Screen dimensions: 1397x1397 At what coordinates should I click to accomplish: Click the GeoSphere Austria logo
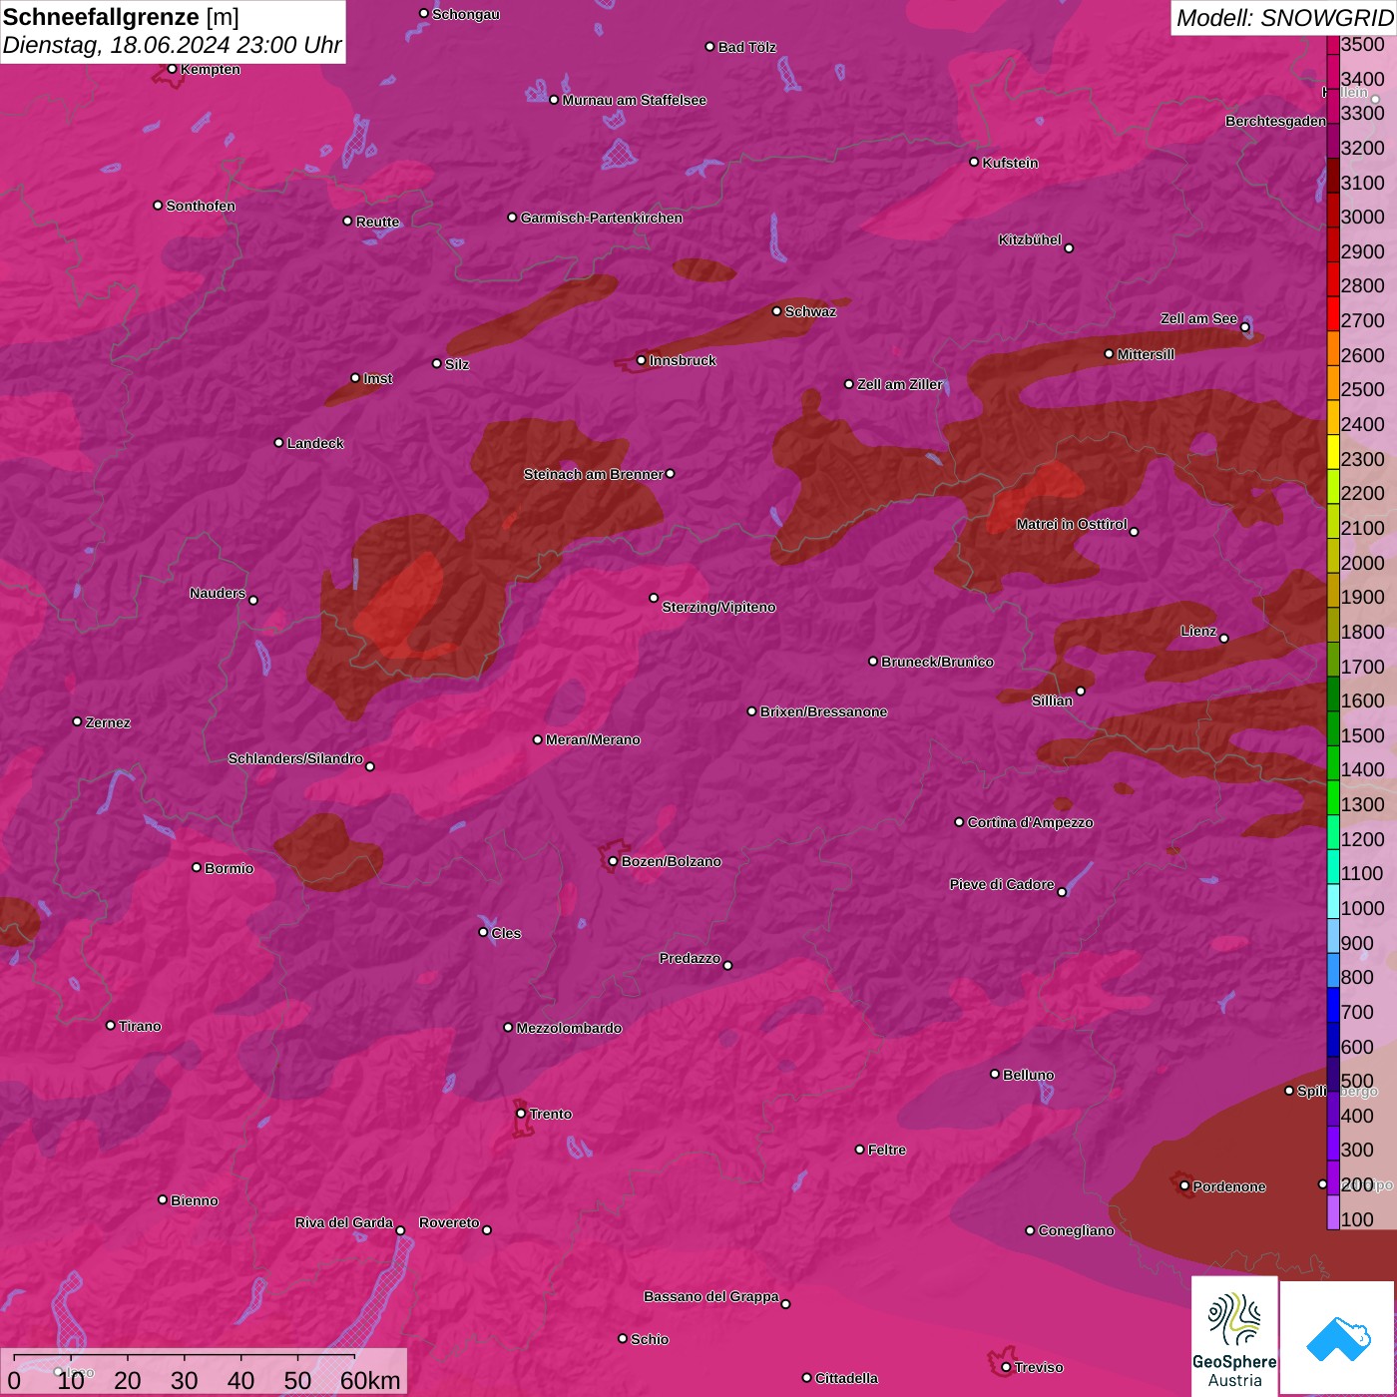pyautogui.click(x=1234, y=1336)
